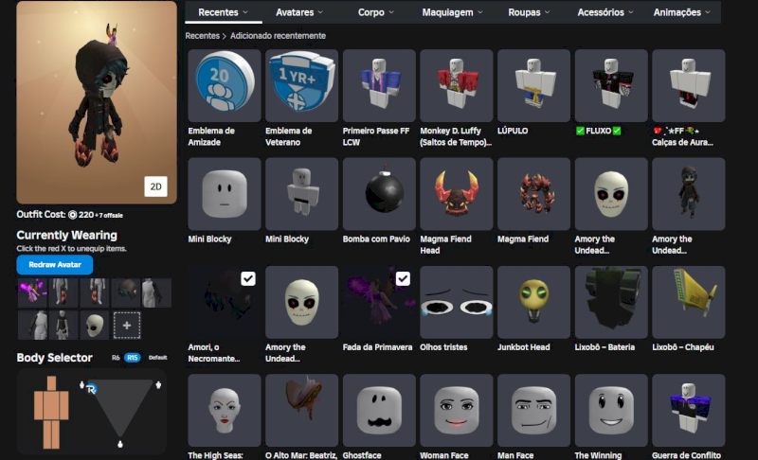The width and height of the screenshot is (758, 460).
Task: Switch to the Acessórios tab
Action: [605, 12]
